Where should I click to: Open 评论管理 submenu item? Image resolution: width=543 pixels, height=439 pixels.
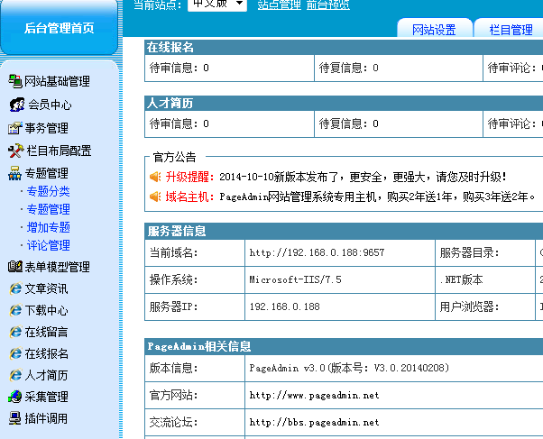tap(48, 245)
